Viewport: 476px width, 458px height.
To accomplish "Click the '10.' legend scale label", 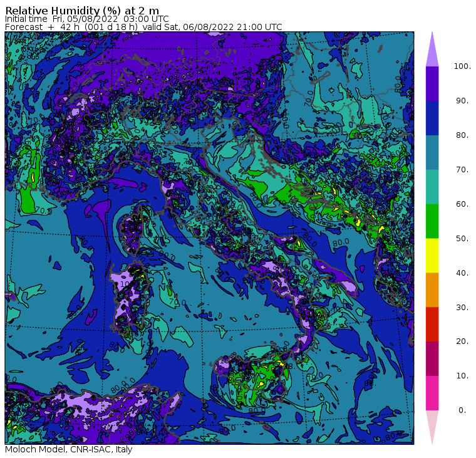I will click(462, 376).
